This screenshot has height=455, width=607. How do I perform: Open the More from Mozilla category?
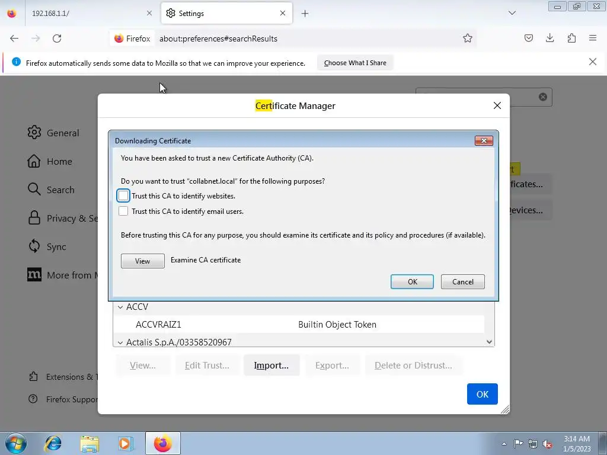point(62,275)
